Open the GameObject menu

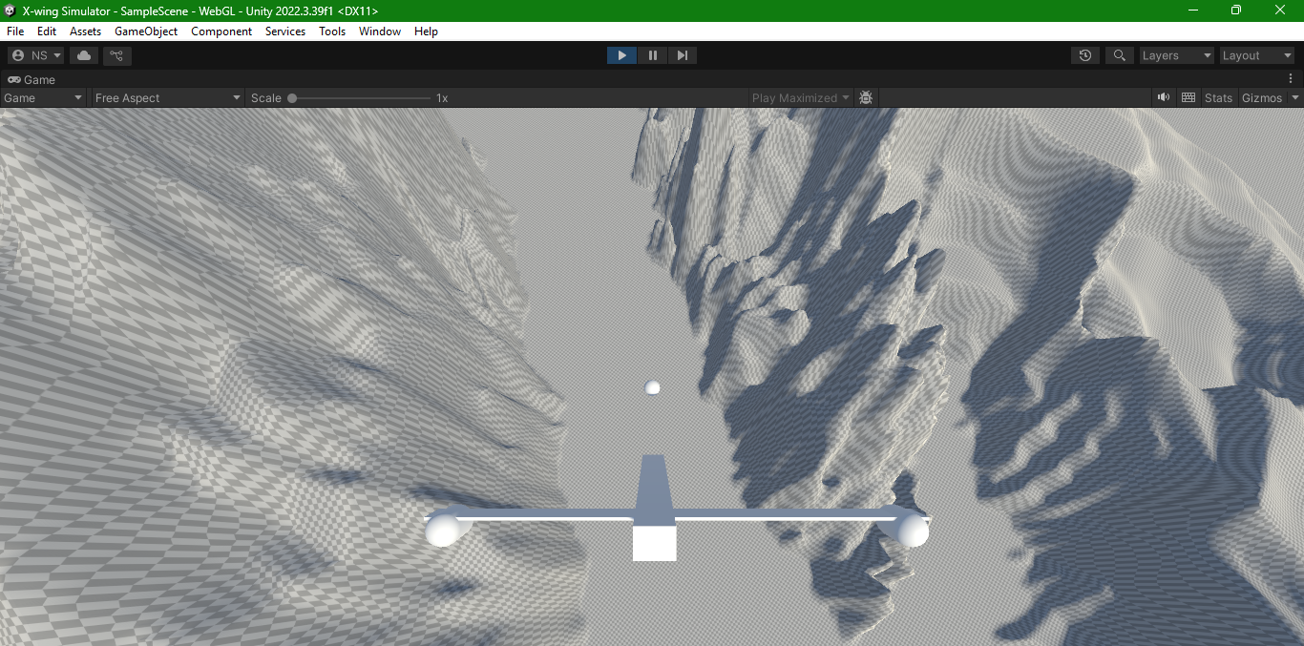146,31
